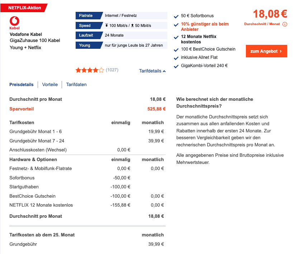Click the (1027) reviews count
This screenshot has width=295, height=254.
tap(112, 70)
